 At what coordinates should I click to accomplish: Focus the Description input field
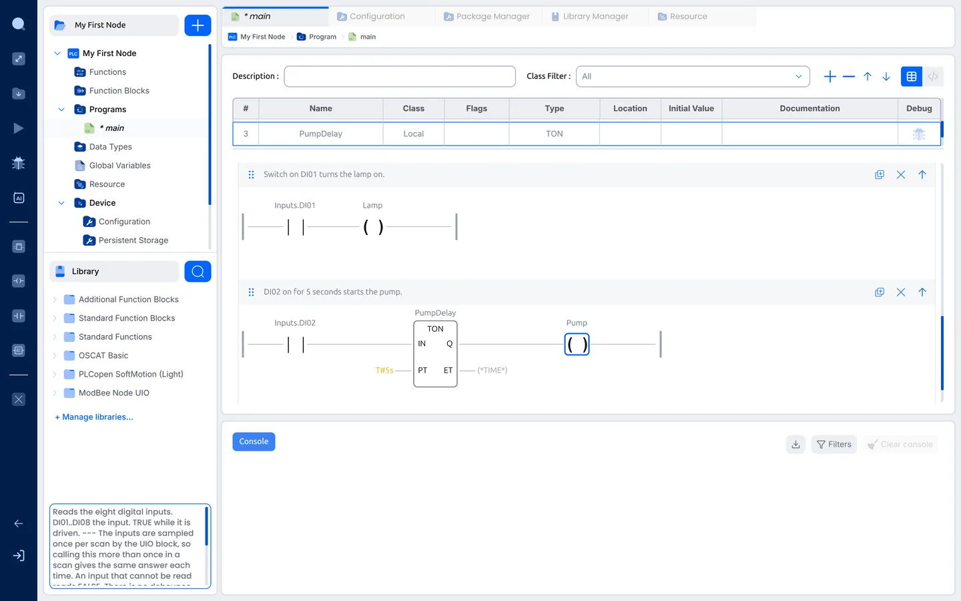point(400,76)
